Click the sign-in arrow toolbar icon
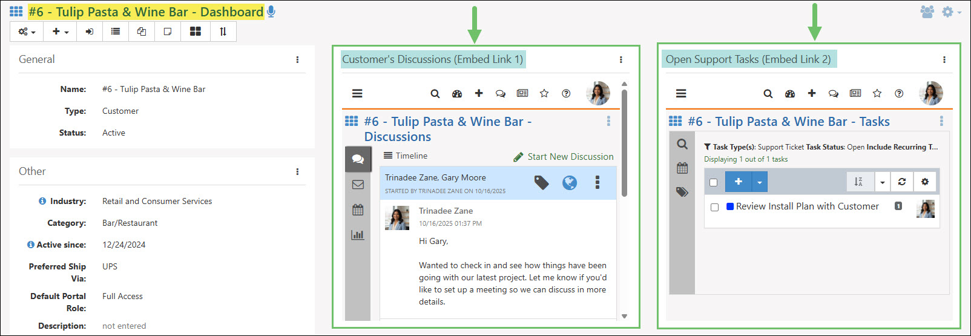 click(90, 31)
